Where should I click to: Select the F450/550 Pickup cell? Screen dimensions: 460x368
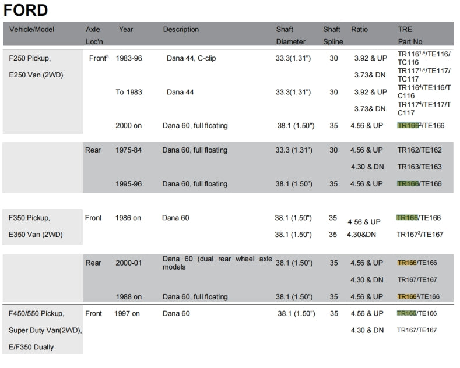(37, 313)
